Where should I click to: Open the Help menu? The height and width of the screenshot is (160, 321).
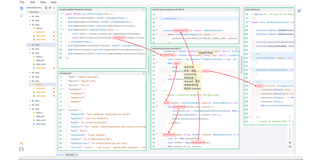point(54,2)
